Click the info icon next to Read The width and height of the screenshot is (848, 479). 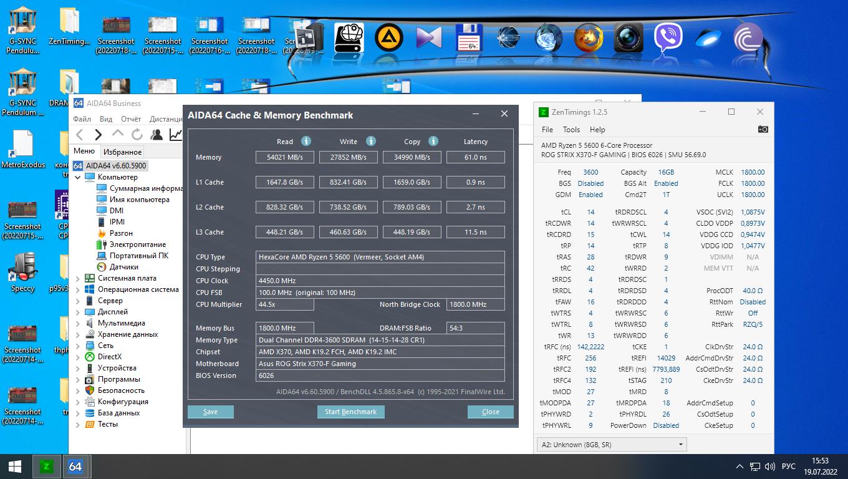click(306, 141)
